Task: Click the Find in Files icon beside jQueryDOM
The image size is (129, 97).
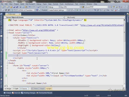Action: pos(83,7)
